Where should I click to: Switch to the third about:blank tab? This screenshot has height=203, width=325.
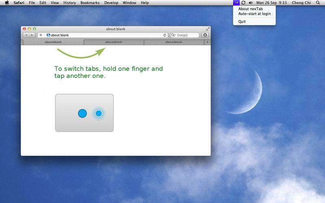174,42
